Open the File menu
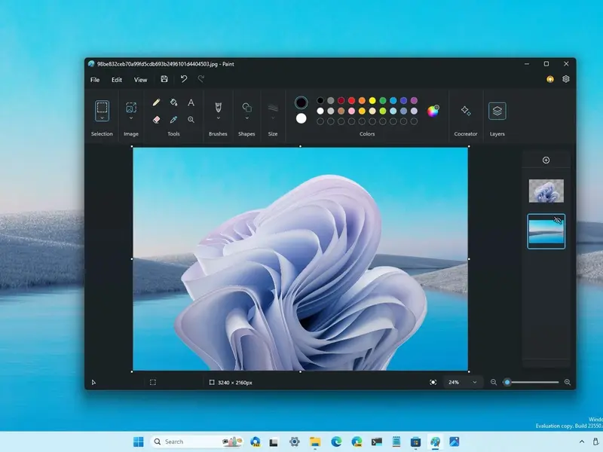The height and width of the screenshot is (452, 603). point(95,80)
